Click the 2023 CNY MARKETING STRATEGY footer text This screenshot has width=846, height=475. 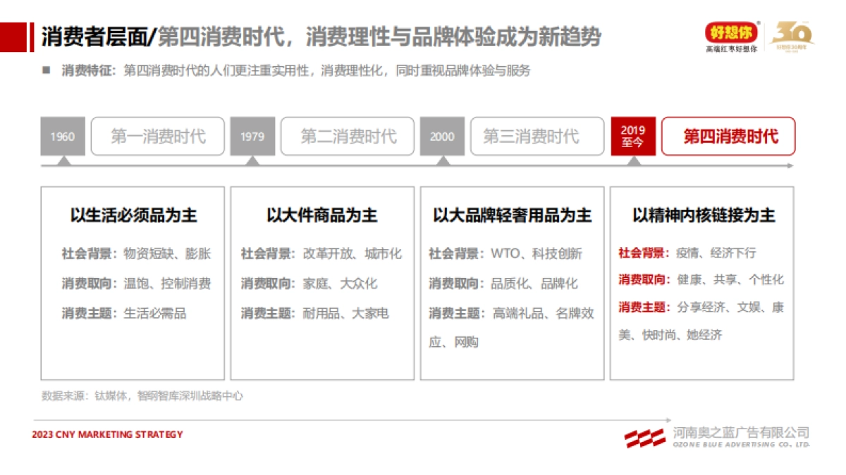(106, 434)
